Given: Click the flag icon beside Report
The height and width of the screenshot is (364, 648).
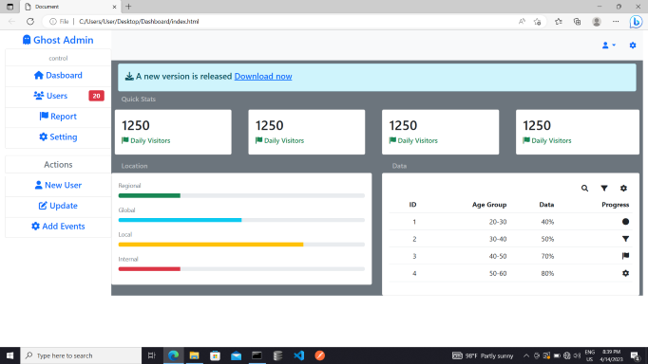Looking at the screenshot, I should coord(44,116).
